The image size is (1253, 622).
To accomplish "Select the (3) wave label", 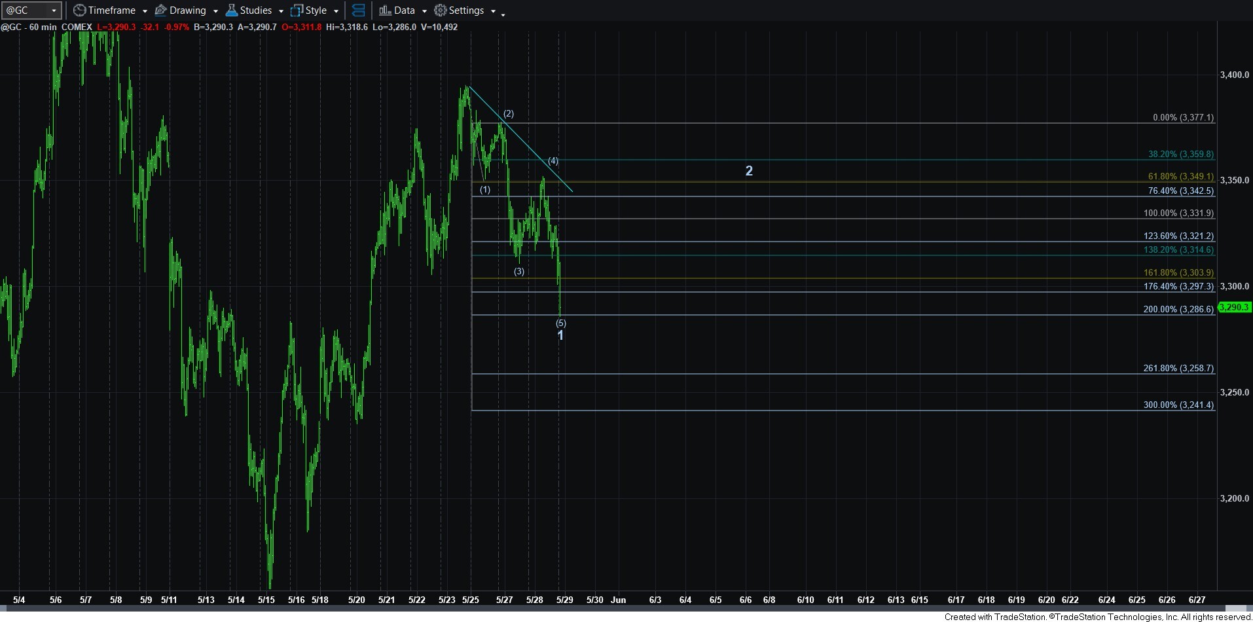I will tap(519, 271).
